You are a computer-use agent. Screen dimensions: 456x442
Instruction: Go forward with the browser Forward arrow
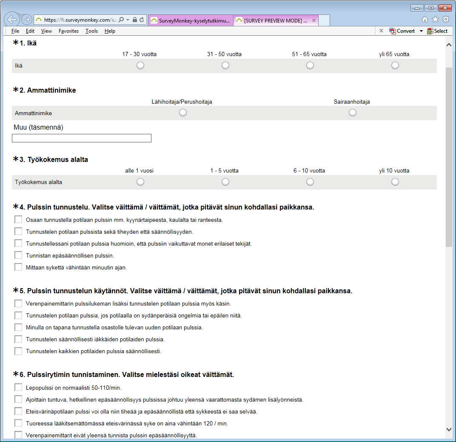click(x=26, y=20)
